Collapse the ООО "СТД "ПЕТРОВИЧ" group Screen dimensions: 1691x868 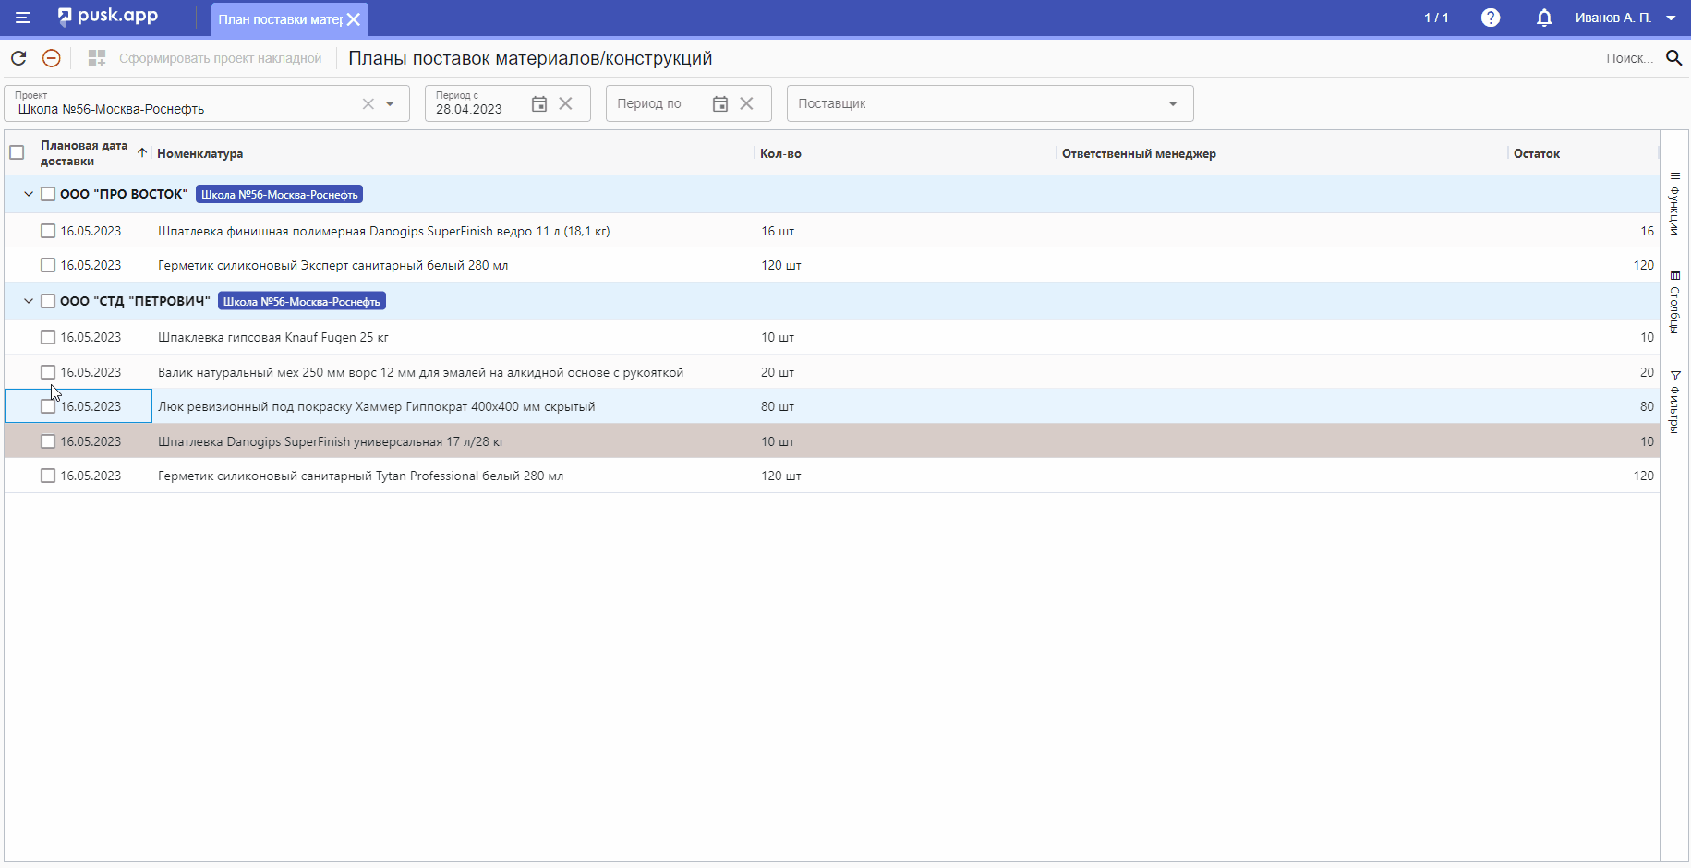point(29,301)
